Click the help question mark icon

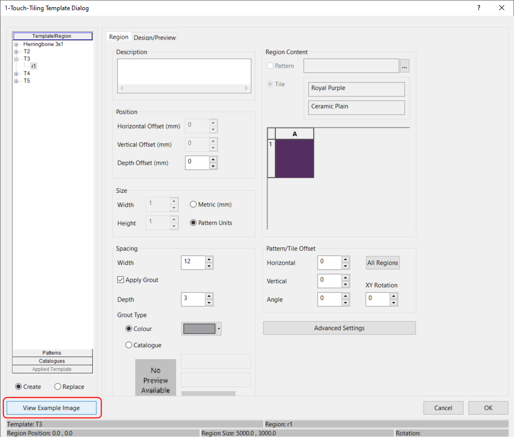click(479, 8)
